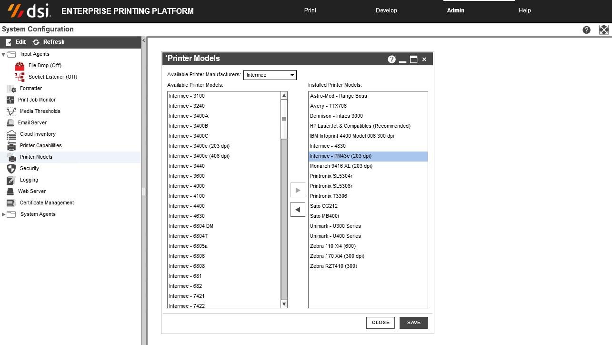Select Printronix T3306 installed model
Image resolution: width=612 pixels, height=345 pixels.
368,196
